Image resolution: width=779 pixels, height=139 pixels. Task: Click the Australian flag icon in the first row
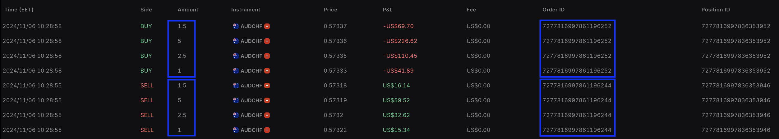tap(236, 26)
